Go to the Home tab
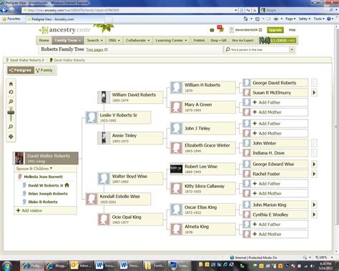339x271 pixels. click(x=44, y=40)
